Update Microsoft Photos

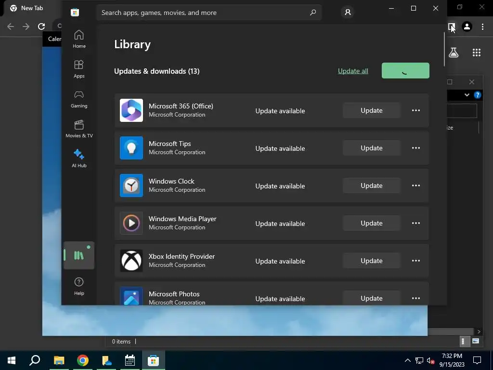click(x=372, y=298)
